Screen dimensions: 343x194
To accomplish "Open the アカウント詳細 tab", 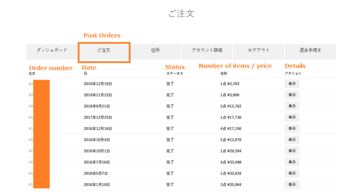I will (x=207, y=51).
